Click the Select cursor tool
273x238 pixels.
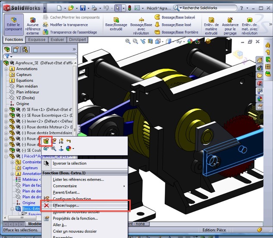coord(118,8)
